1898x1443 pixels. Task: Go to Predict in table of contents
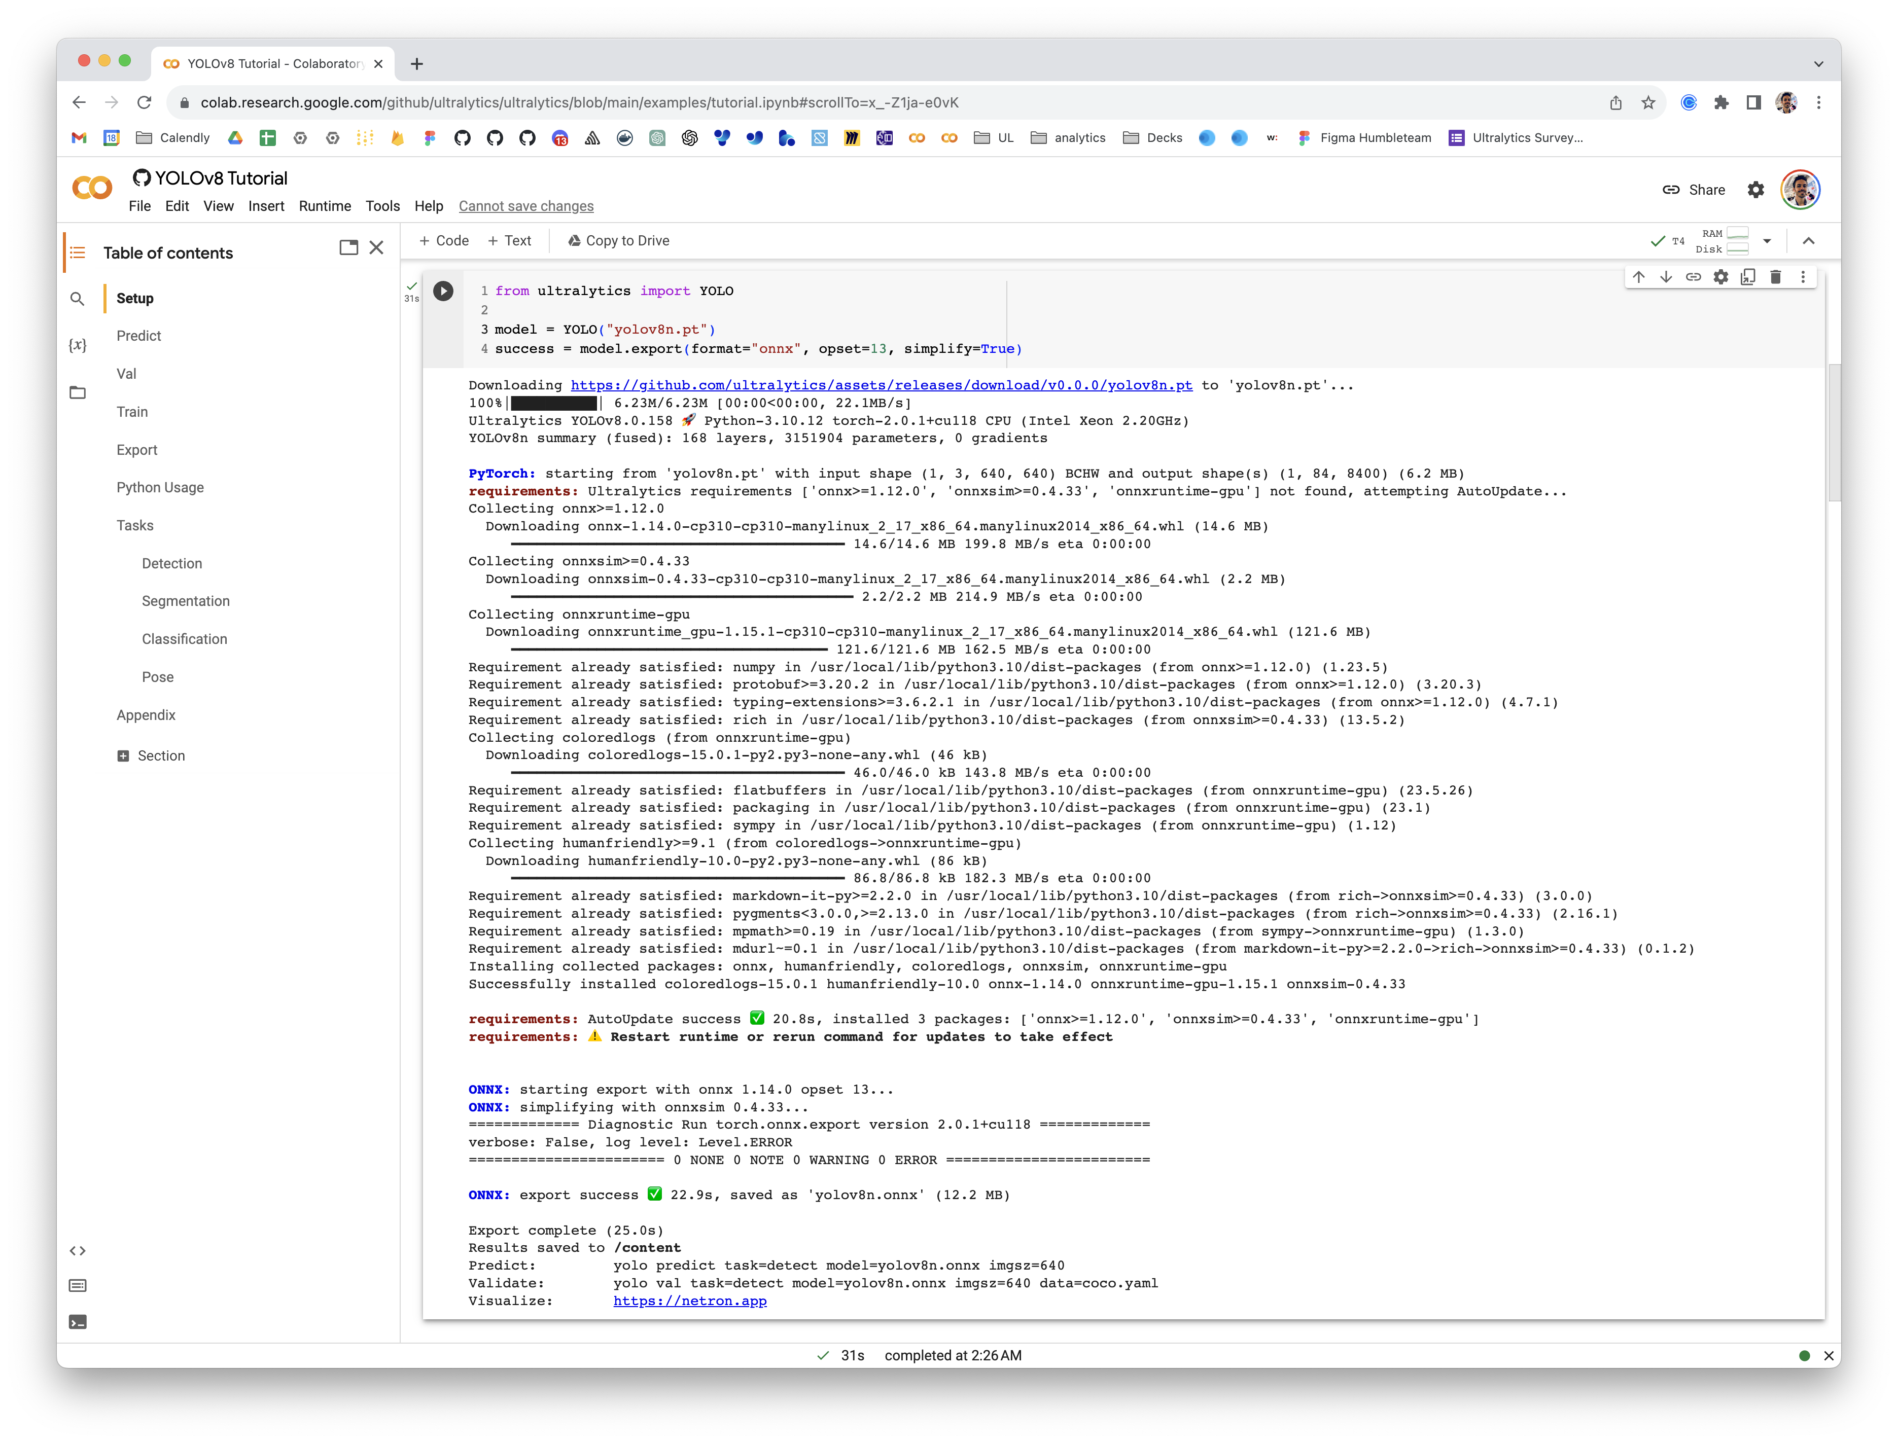[x=139, y=336]
